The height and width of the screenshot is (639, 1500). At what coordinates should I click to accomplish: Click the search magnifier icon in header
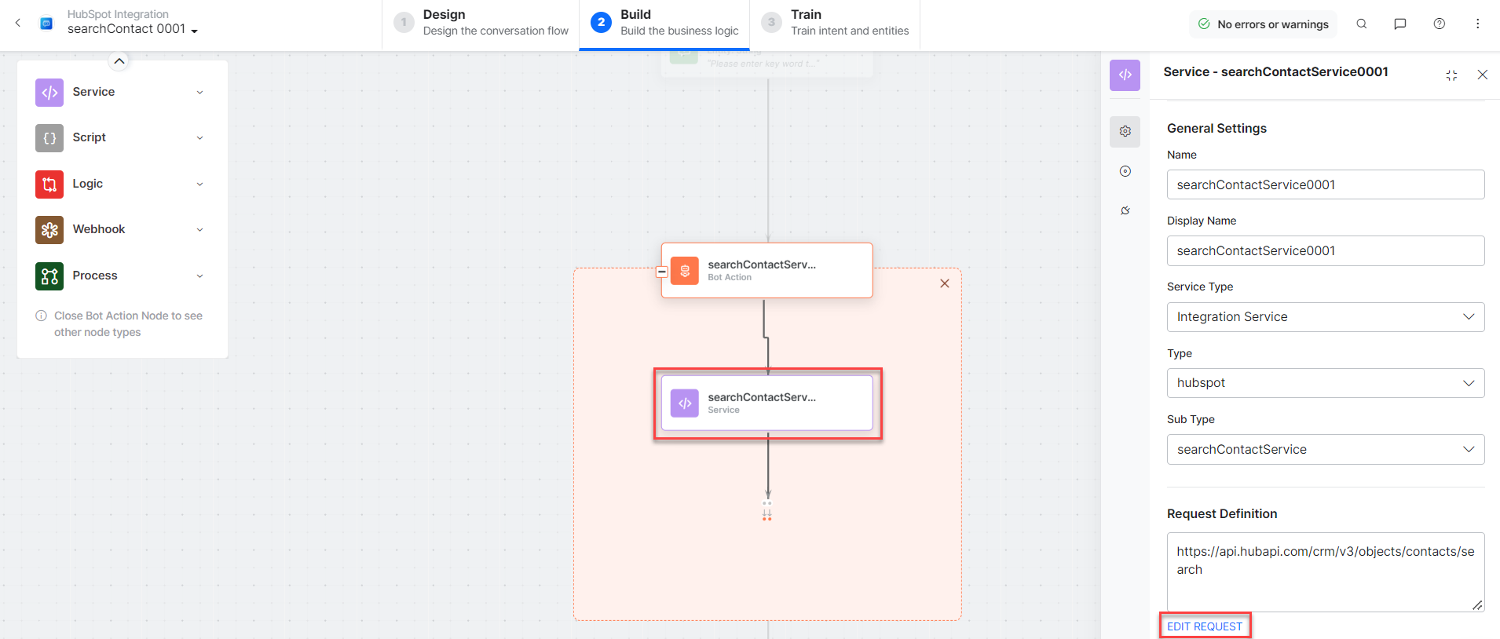[x=1362, y=24]
